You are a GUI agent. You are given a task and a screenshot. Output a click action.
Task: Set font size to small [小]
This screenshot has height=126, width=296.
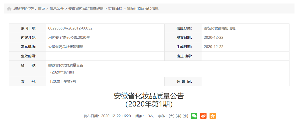coord(185,116)
